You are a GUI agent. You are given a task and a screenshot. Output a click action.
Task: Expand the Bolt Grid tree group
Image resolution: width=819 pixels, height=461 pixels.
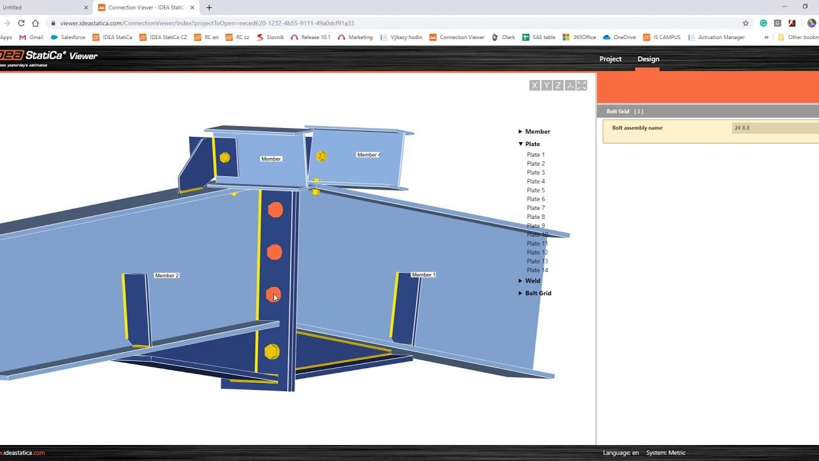521,293
